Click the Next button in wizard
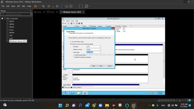Viewport: 194px width, 109px height. (x=101, y=66)
